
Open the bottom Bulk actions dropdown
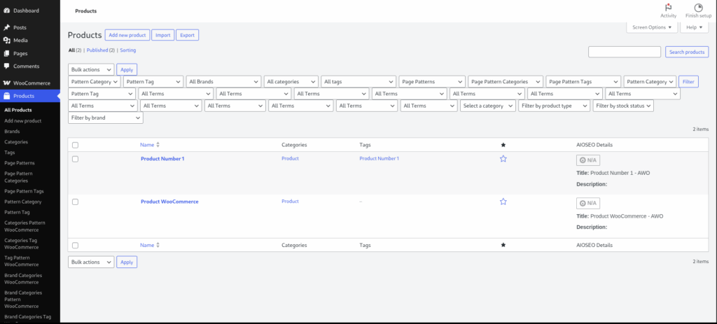(91, 262)
